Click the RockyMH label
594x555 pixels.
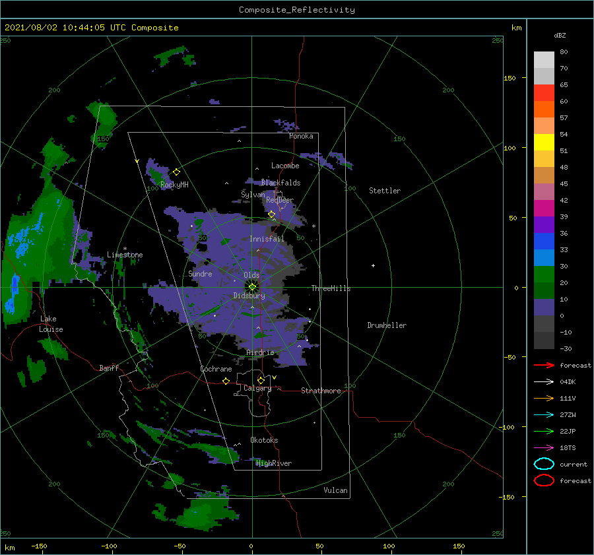(174, 185)
